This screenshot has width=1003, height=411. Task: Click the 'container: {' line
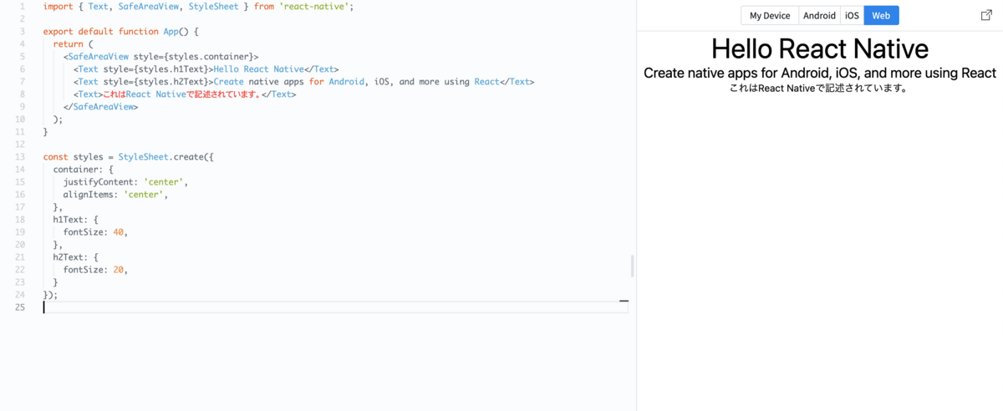click(84, 170)
